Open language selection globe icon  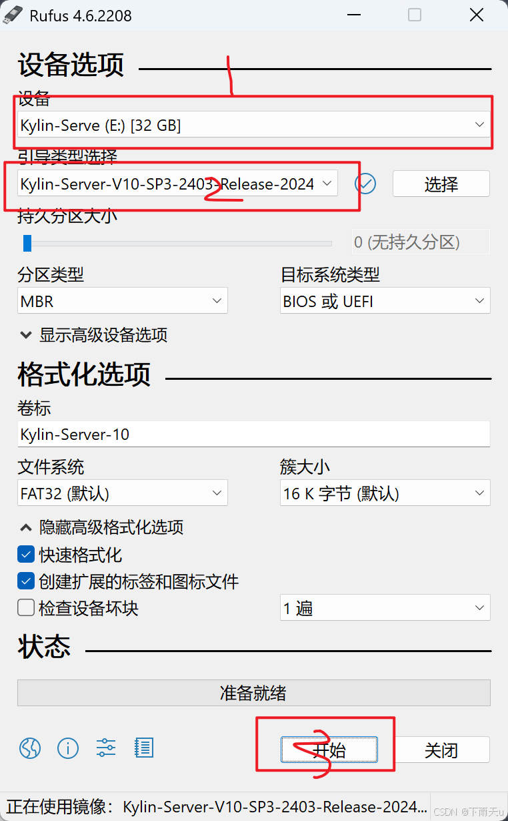tap(30, 748)
